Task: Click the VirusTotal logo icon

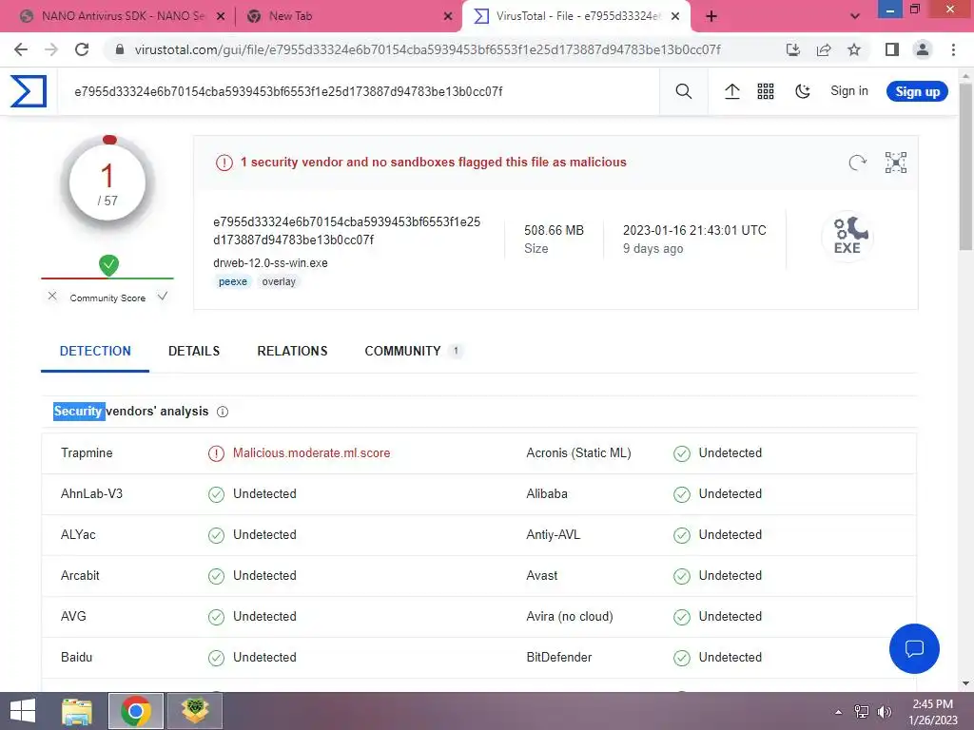Action: click(28, 91)
